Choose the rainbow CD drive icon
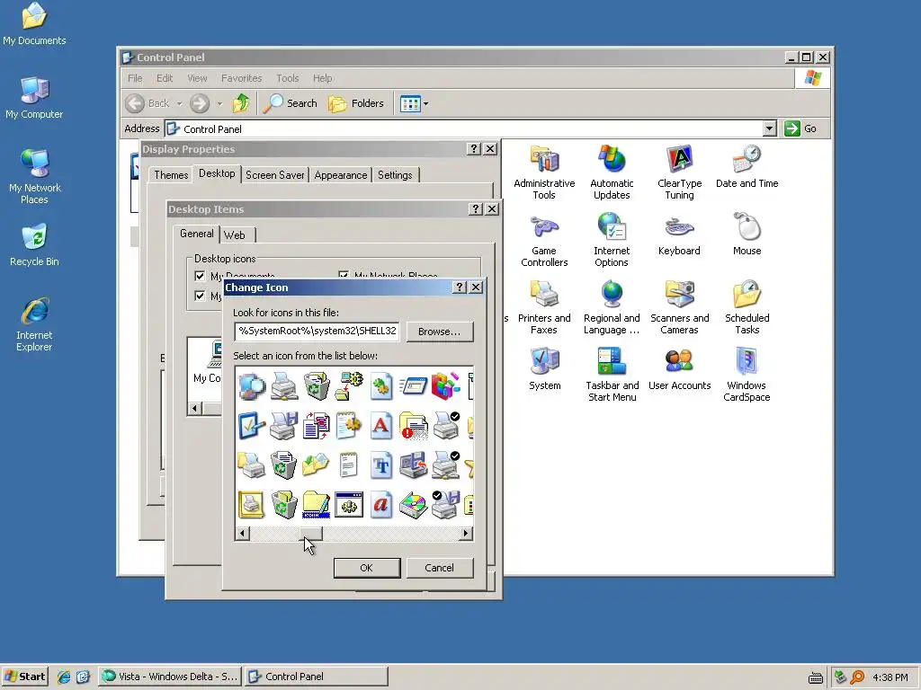Image resolution: width=921 pixels, height=690 pixels. (x=414, y=505)
